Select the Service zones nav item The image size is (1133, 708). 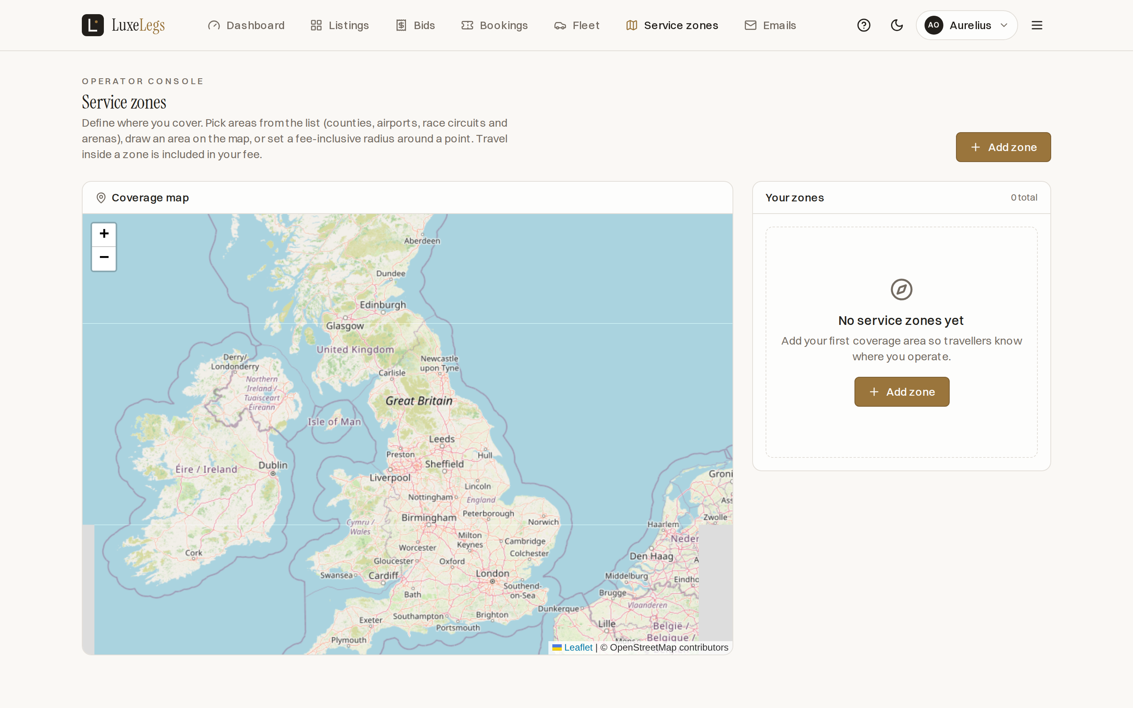[672, 25]
